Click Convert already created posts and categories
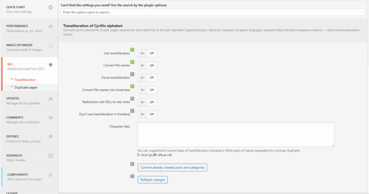The image size is (369, 194). tap(172, 167)
